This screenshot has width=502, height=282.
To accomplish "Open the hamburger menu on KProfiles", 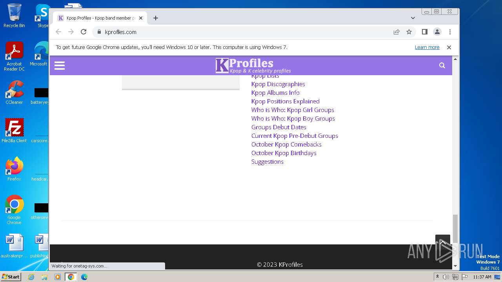I will (60, 65).
